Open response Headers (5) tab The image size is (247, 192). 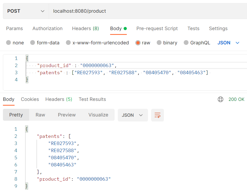tap(59, 99)
